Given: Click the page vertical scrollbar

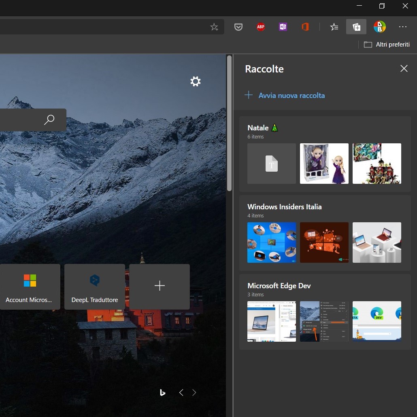Looking at the screenshot, I should coord(229,123).
